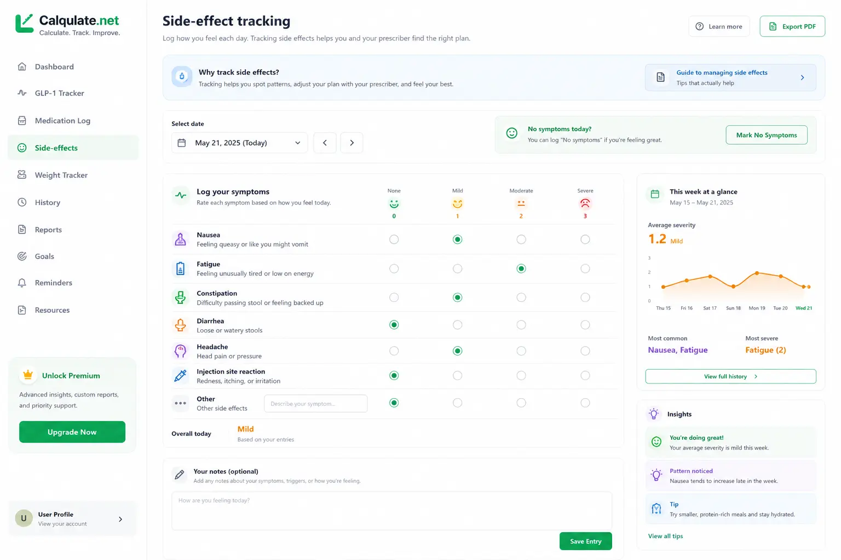This screenshot has width=841, height=560.
Task: Click the Medication Log icon
Action: pos(22,120)
